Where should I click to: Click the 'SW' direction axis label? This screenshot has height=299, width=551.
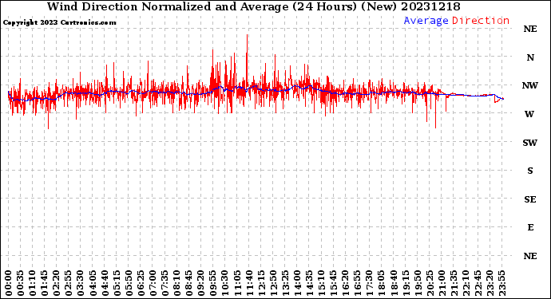(x=530, y=143)
